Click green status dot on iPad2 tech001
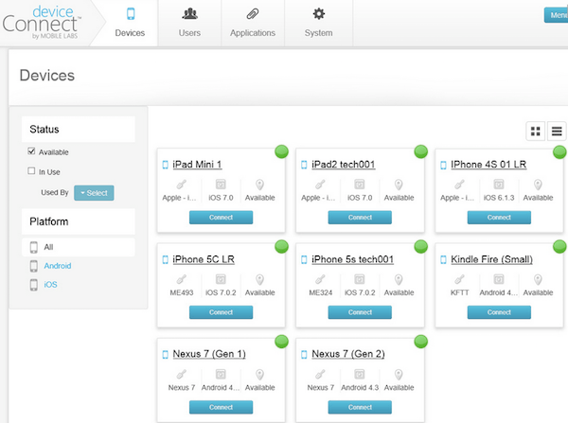 coord(420,151)
